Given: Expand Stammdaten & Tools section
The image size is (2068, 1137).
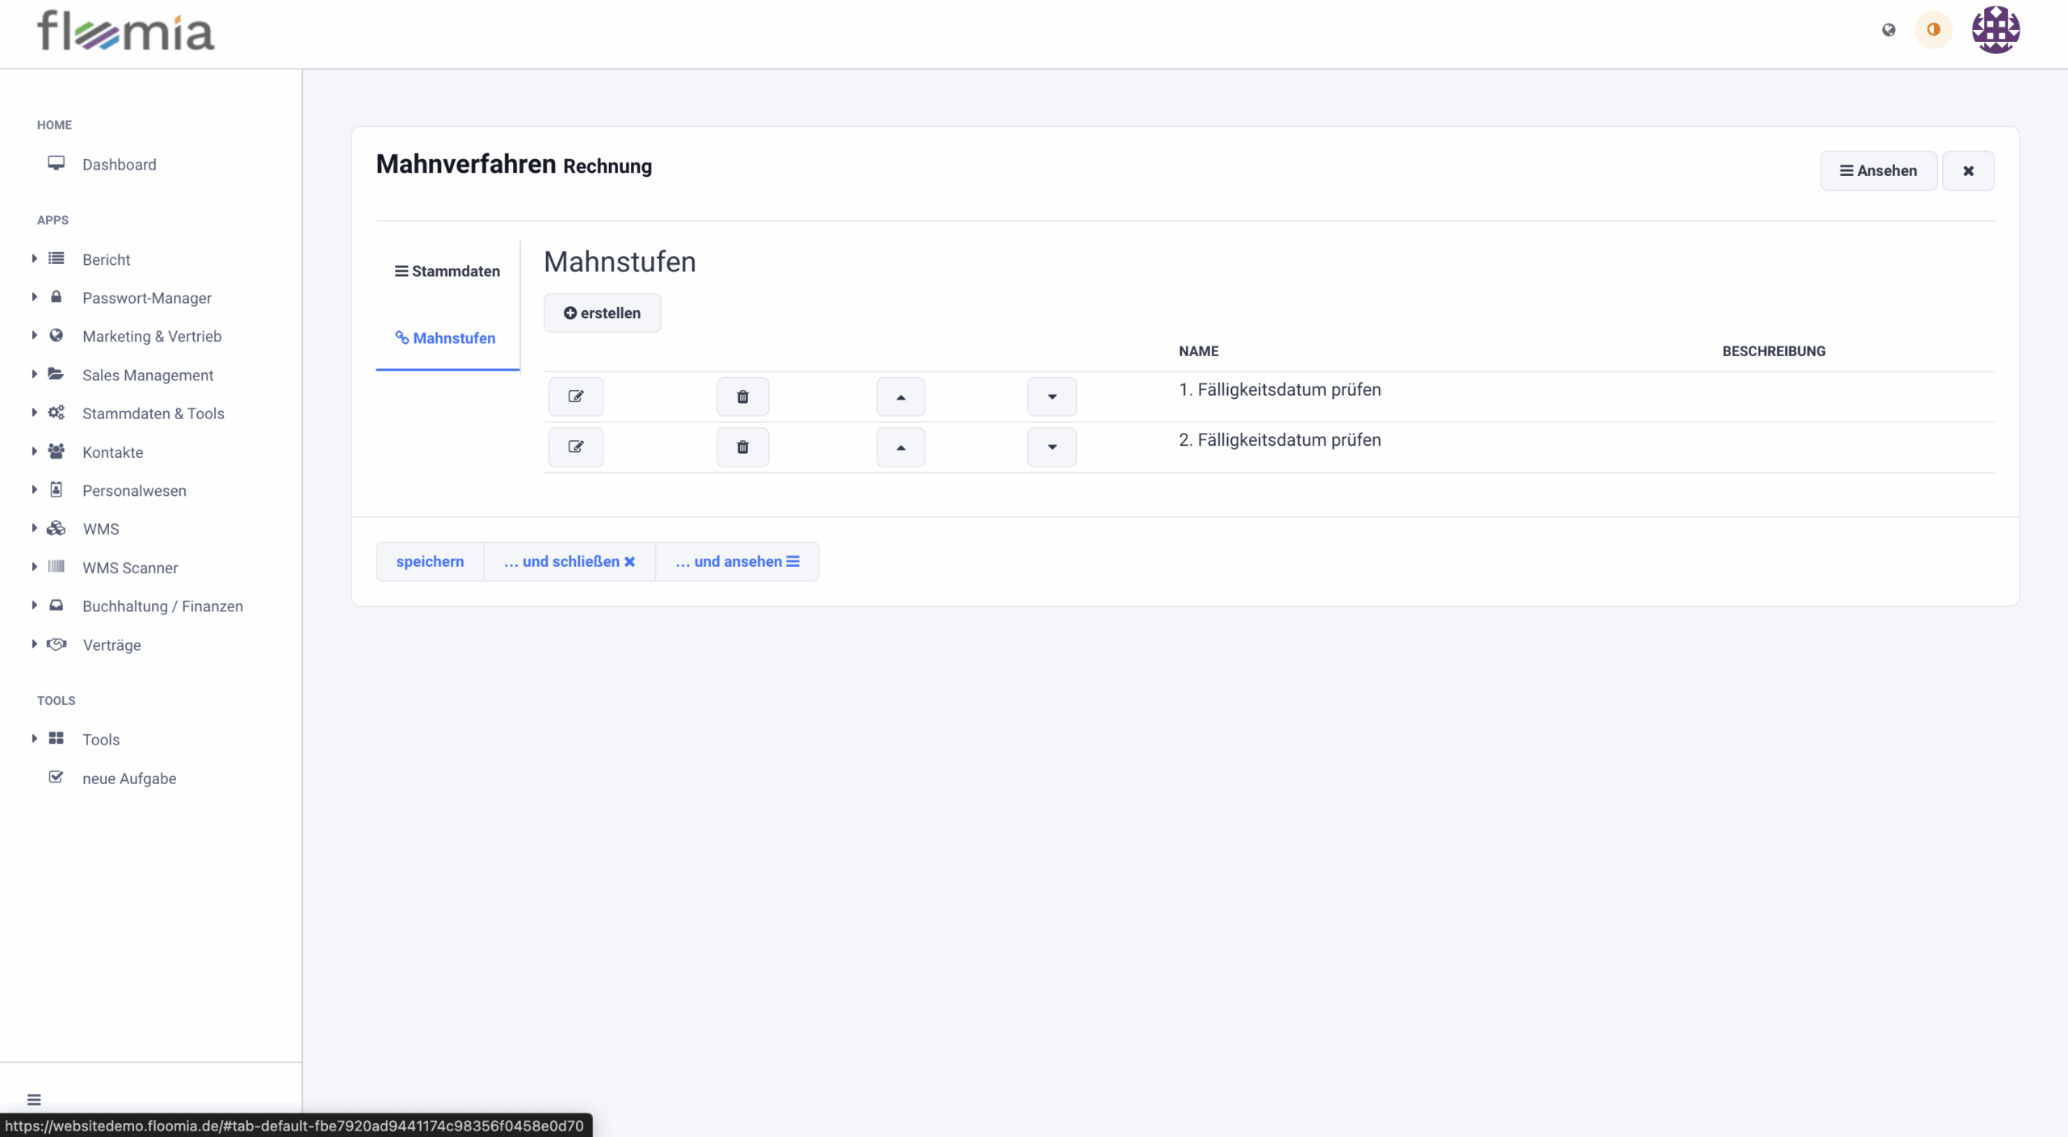Looking at the screenshot, I should 153,413.
